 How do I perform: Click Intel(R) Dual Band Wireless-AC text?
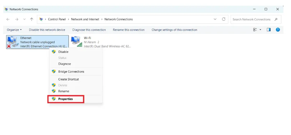coord(107,46)
